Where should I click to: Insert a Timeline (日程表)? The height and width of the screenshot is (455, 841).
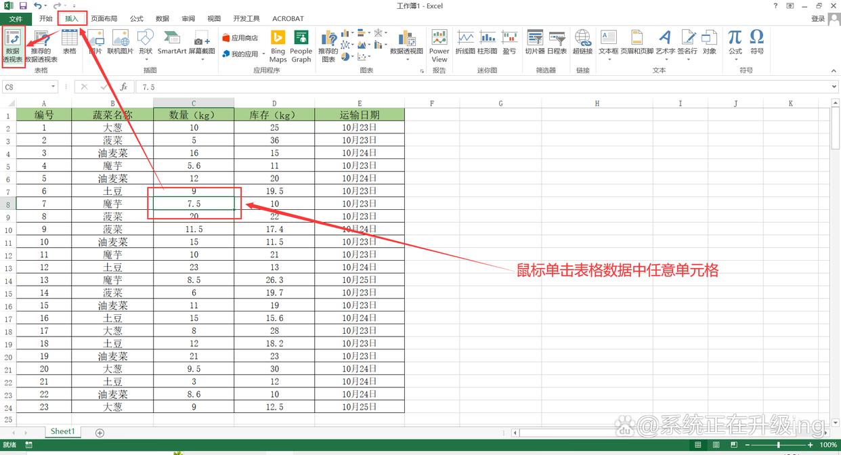click(x=557, y=43)
